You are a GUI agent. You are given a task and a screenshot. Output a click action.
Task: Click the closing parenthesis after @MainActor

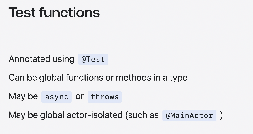221,115
